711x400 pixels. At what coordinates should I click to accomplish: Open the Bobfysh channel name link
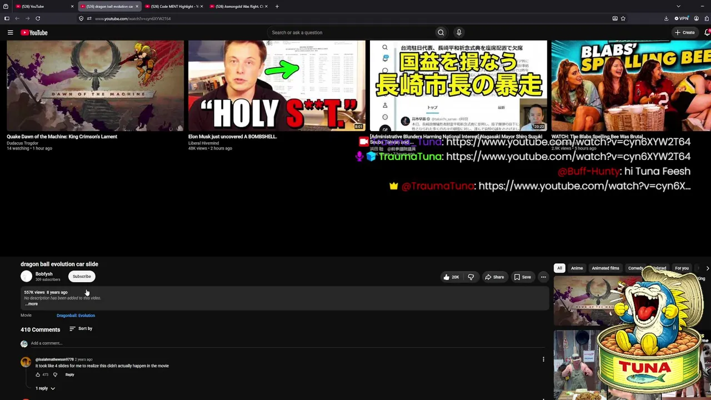click(x=44, y=274)
